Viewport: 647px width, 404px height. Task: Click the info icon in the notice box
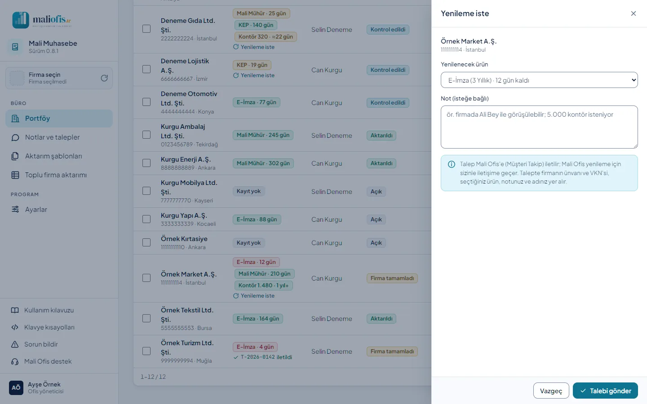point(452,164)
